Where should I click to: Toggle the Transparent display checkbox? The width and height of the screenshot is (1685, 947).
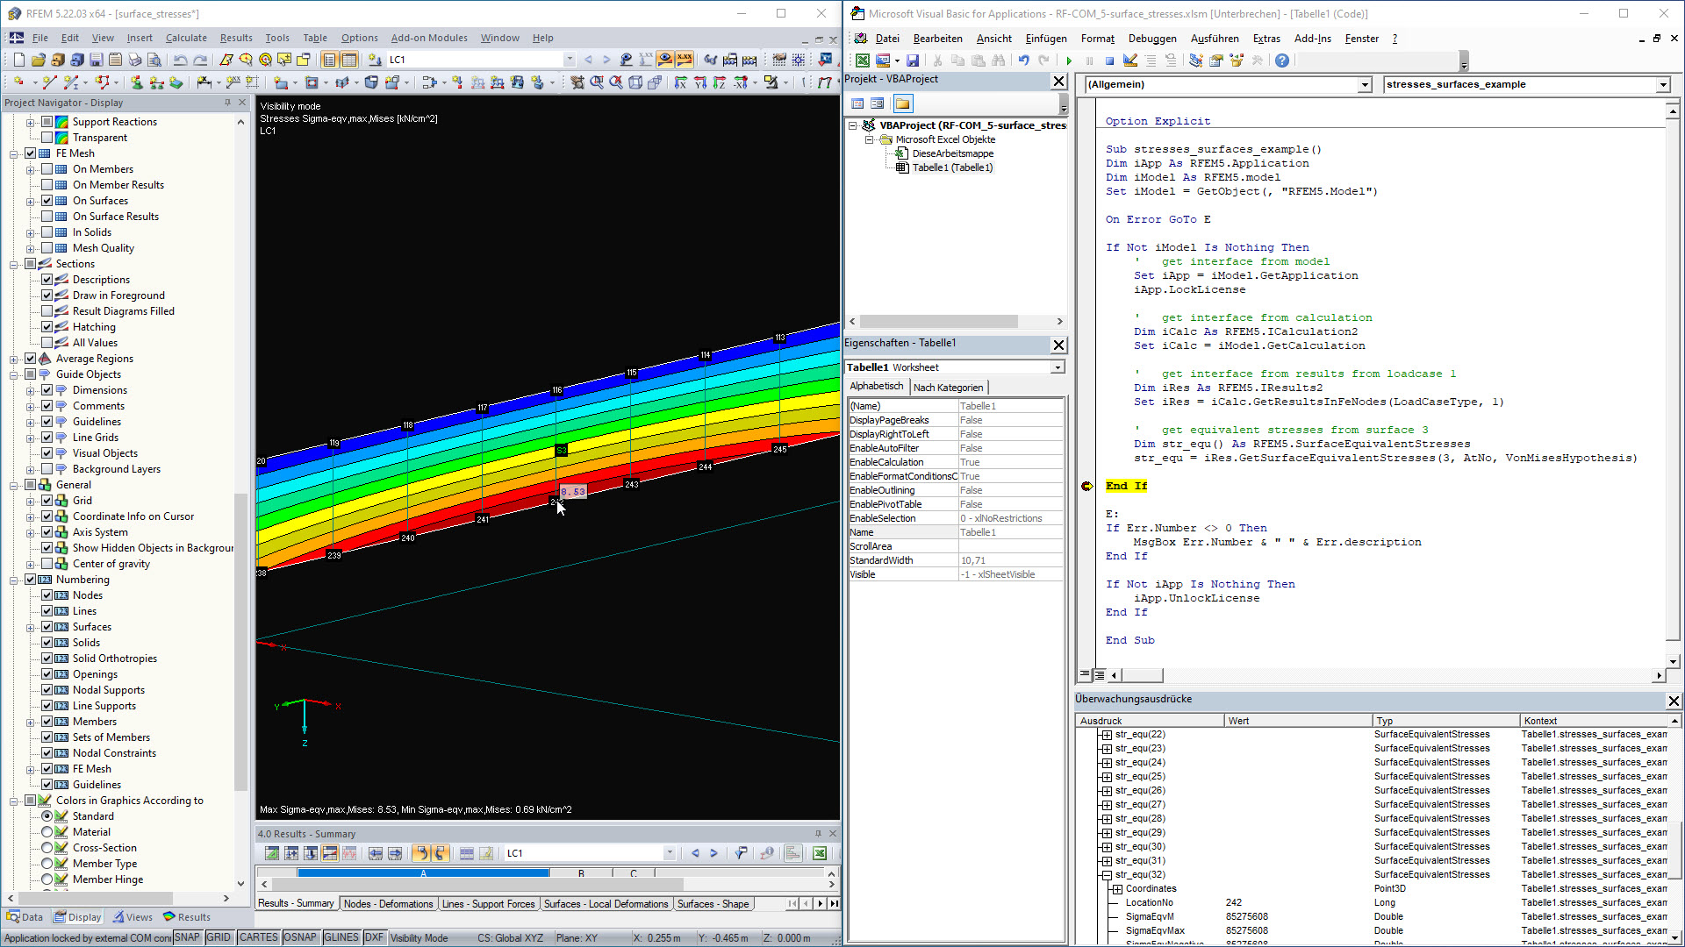[47, 137]
